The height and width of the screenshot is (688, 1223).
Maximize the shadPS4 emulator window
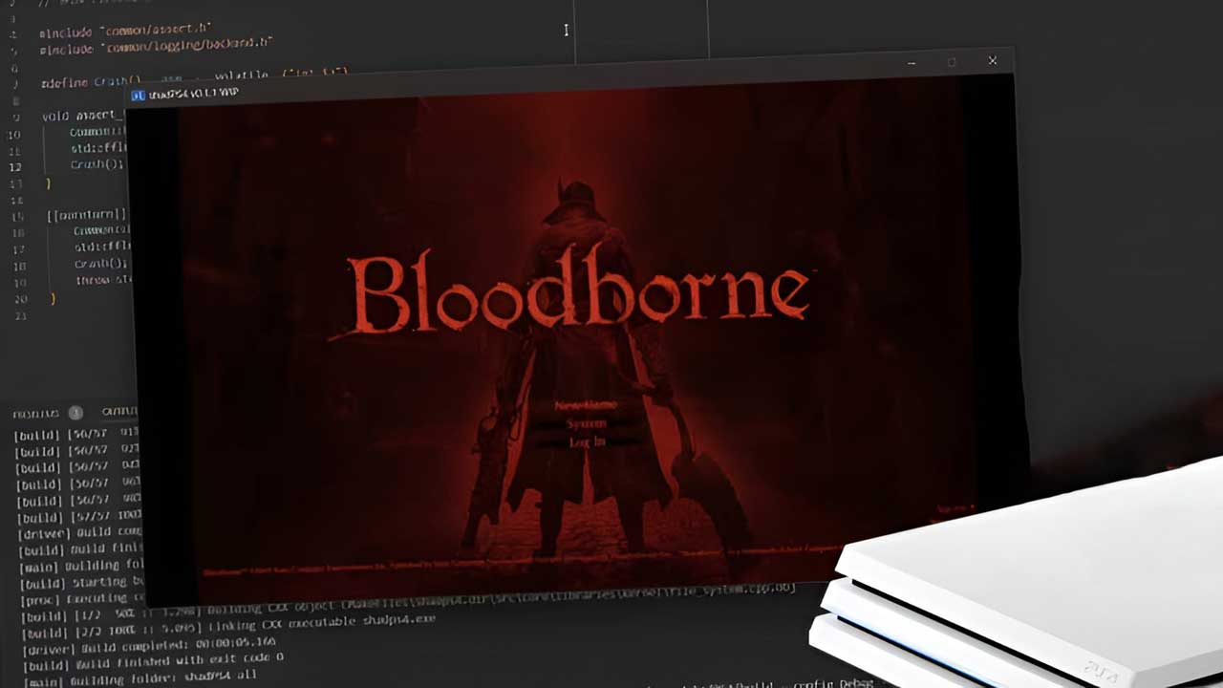coord(952,62)
